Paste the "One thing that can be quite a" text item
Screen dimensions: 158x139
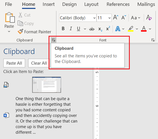[x=46, y=116]
